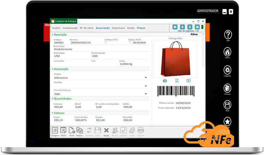Screen dimensions: 264x155
Task: Go to the next record
Action: [x=190, y=27]
